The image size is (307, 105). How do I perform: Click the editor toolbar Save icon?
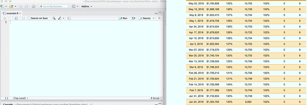(23, 18)
